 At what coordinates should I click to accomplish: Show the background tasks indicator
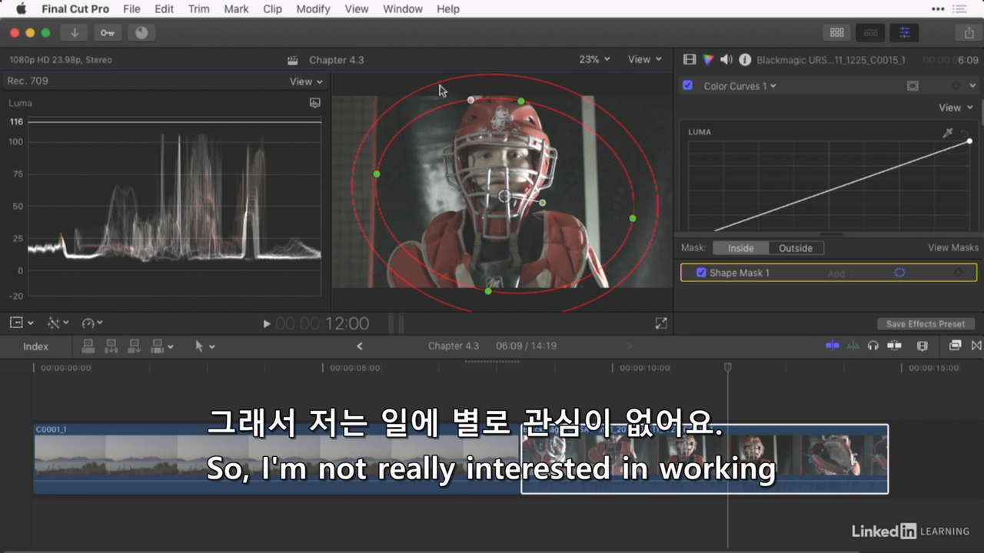click(141, 32)
